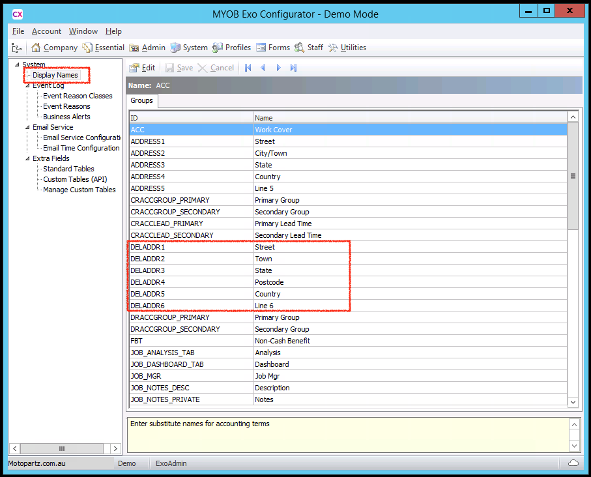Image resolution: width=591 pixels, height=477 pixels.
Task: Open Email Time Configuration tree item
Action: tap(81, 148)
